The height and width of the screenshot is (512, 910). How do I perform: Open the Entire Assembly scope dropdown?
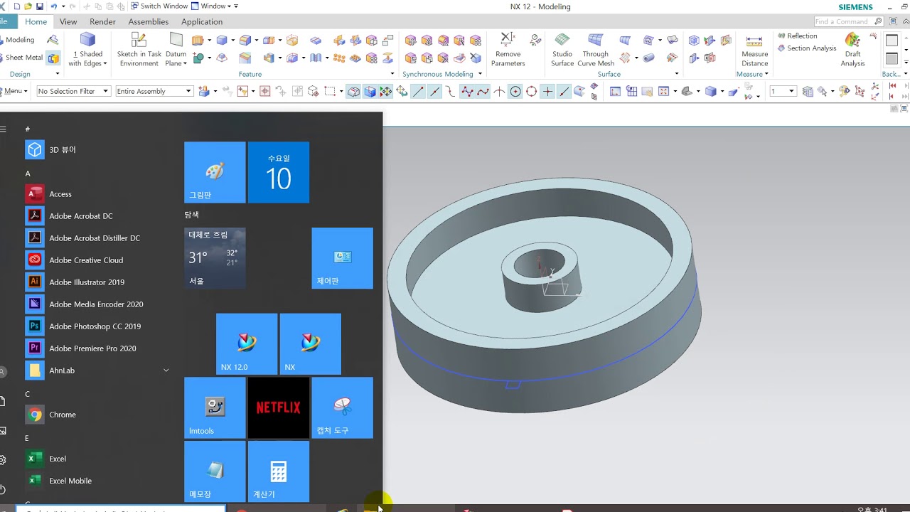(x=154, y=91)
